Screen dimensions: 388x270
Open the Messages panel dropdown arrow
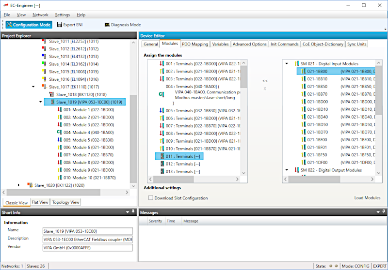[378, 212]
